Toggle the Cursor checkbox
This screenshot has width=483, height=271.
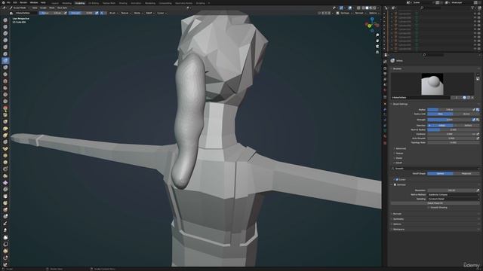pyautogui.click(x=397, y=179)
